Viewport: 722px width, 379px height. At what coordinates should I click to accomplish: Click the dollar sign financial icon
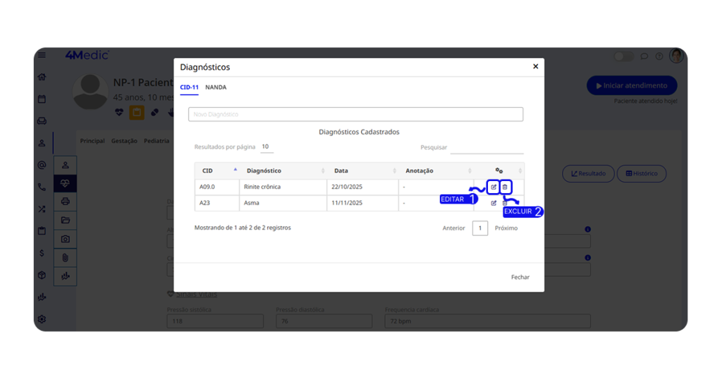coord(42,253)
